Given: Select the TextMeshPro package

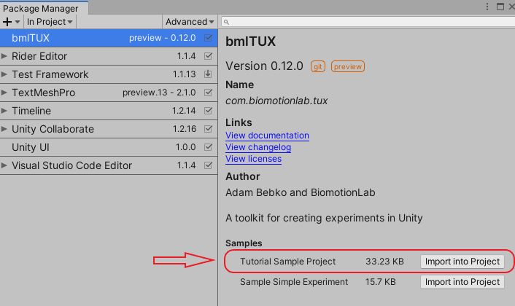Looking at the screenshot, I should click(x=109, y=93).
